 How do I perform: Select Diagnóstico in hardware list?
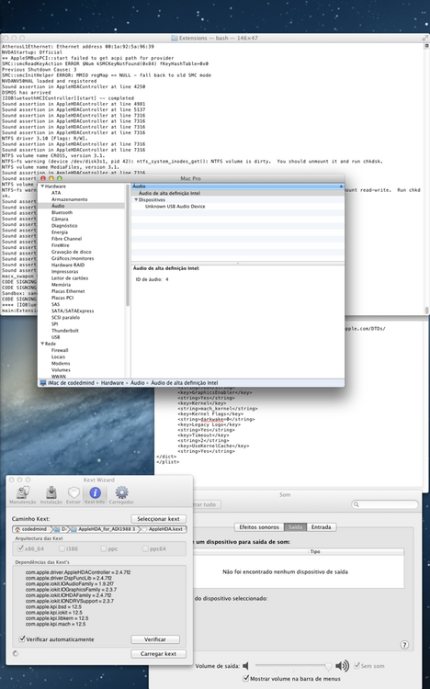click(x=64, y=225)
